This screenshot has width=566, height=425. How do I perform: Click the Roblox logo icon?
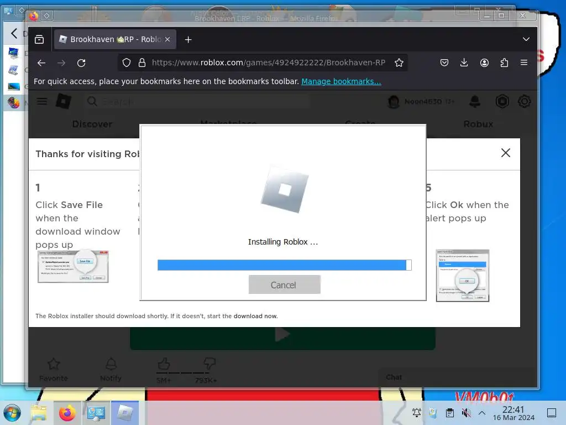[x=63, y=102]
